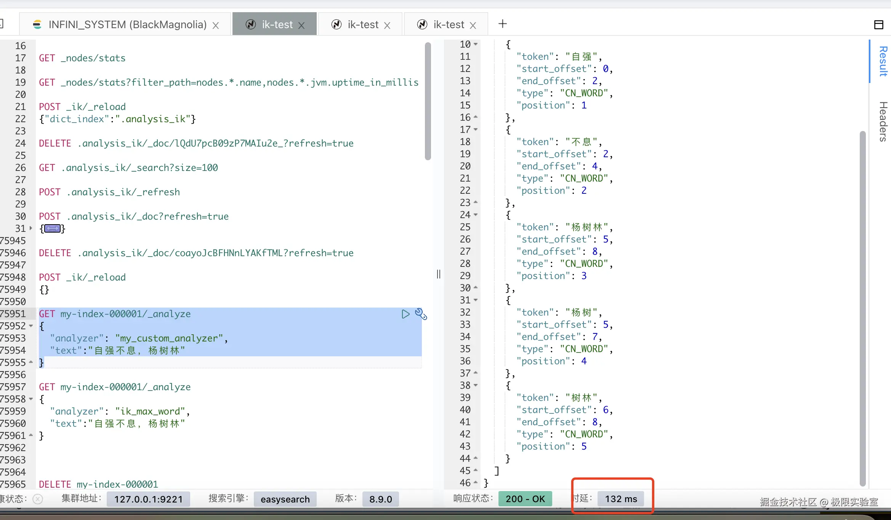Click the health status circle icon
The height and width of the screenshot is (520, 891).
tap(38, 499)
